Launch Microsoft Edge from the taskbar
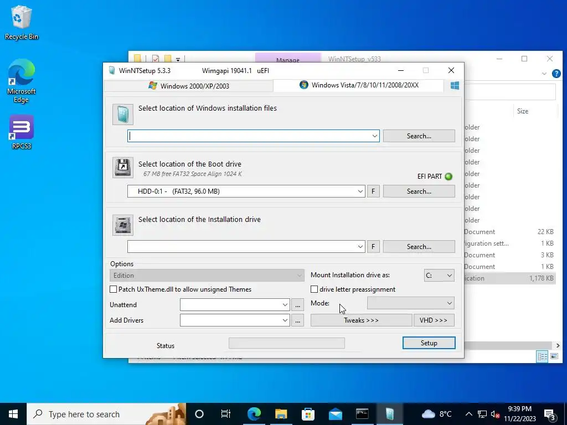The height and width of the screenshot is (425, 567). point(254,414)
